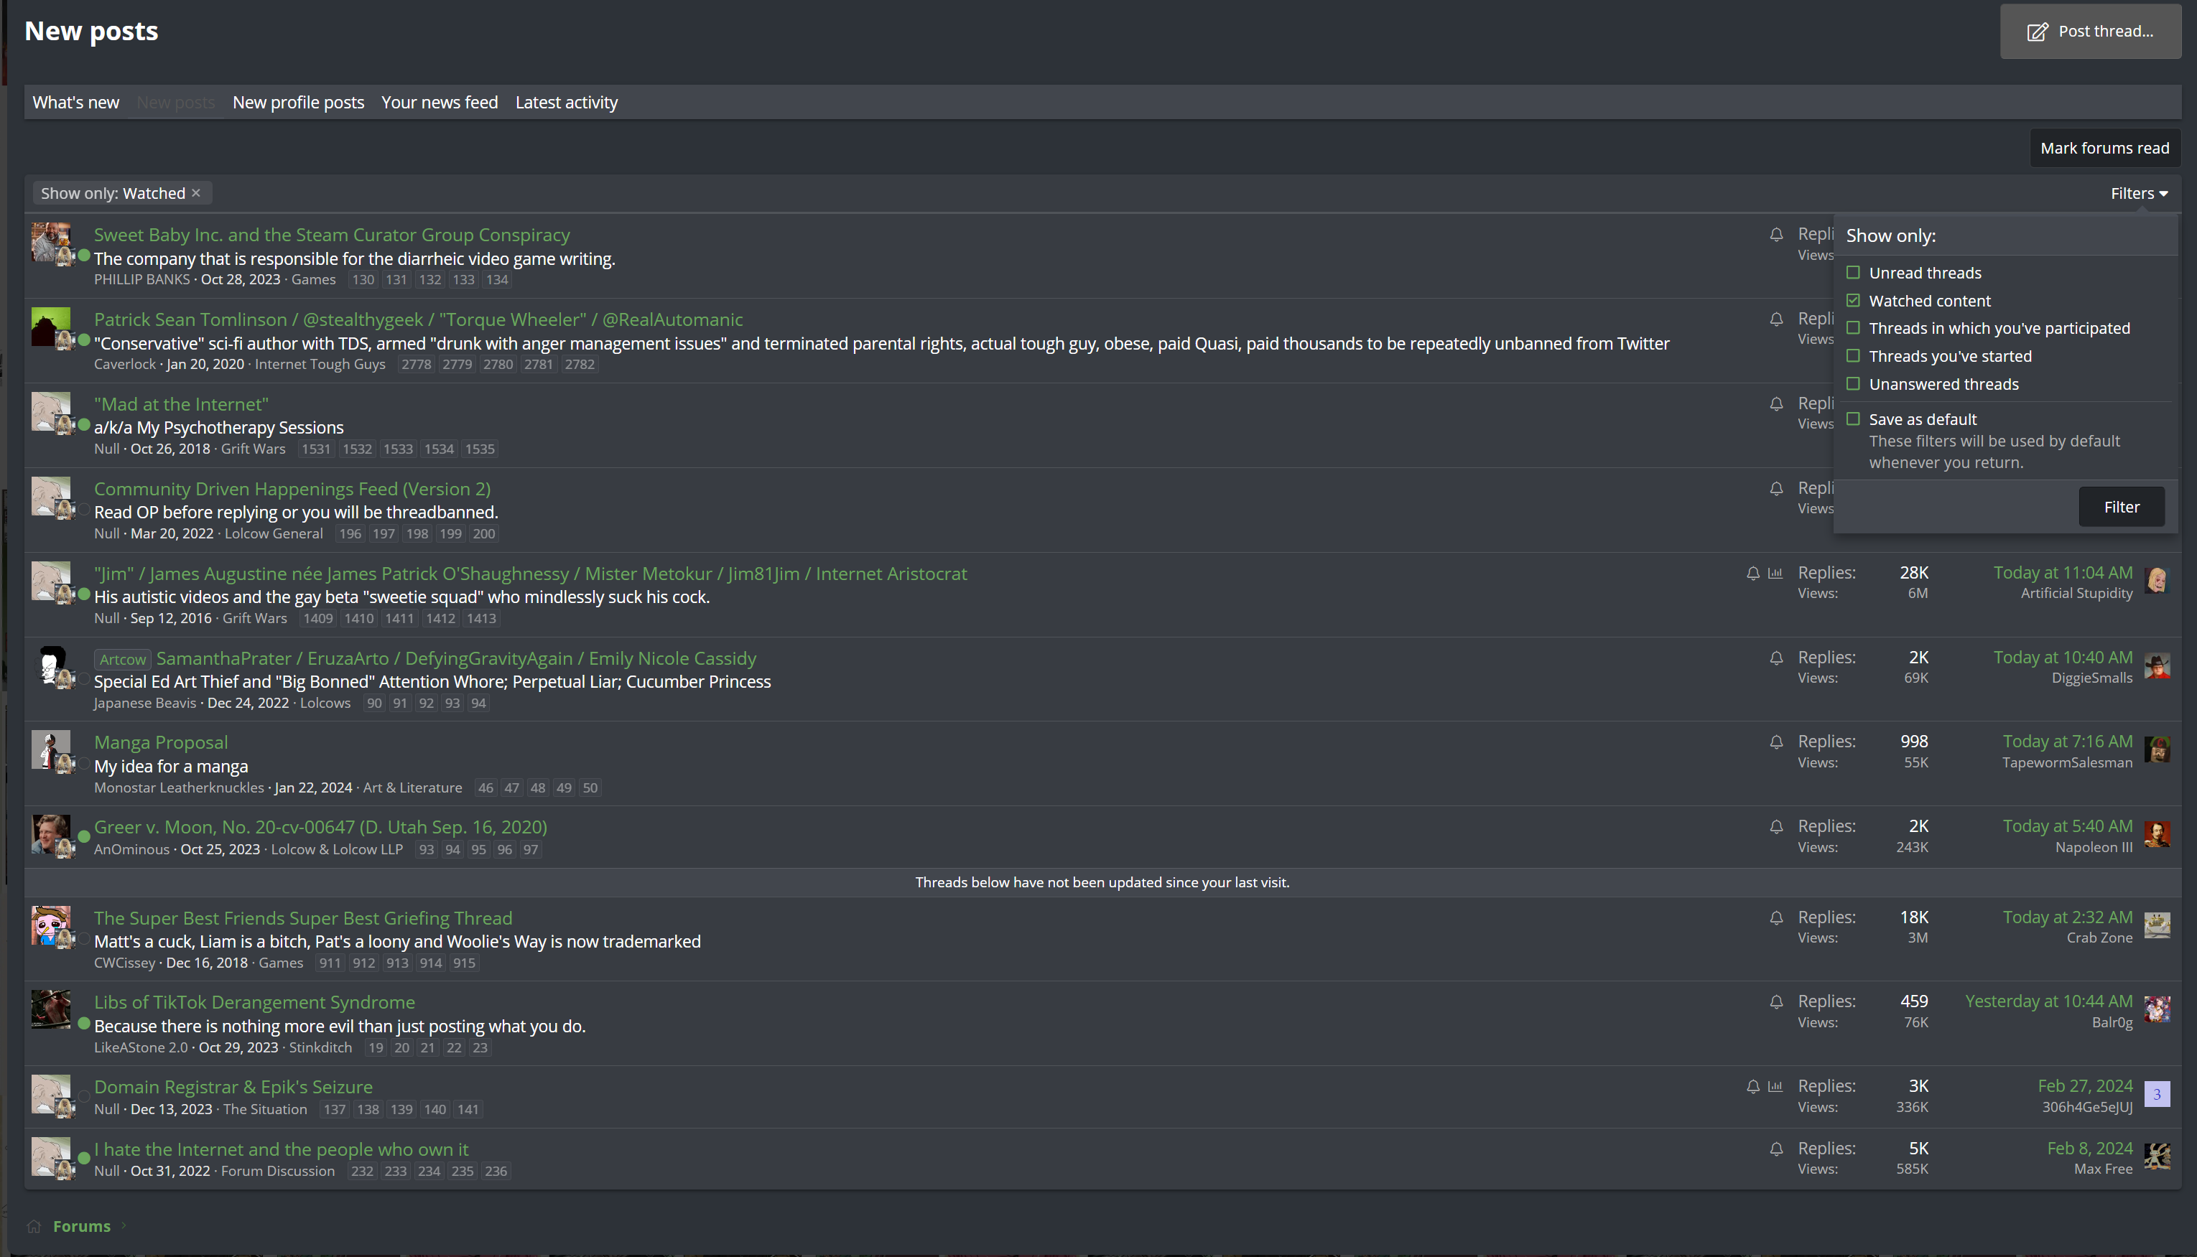Open the Latest activity tab
This screenshot has height=1257, width=2197.
pos(567,102)
